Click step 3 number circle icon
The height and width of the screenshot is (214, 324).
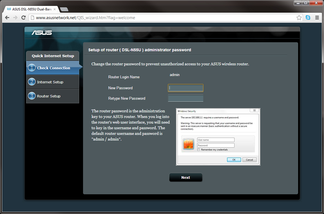point(32,96)
